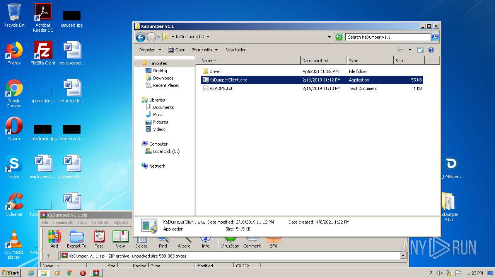This screenshot has height=278, width=495.
Task: Open the File menu in WinRAR
Action: 45,222
